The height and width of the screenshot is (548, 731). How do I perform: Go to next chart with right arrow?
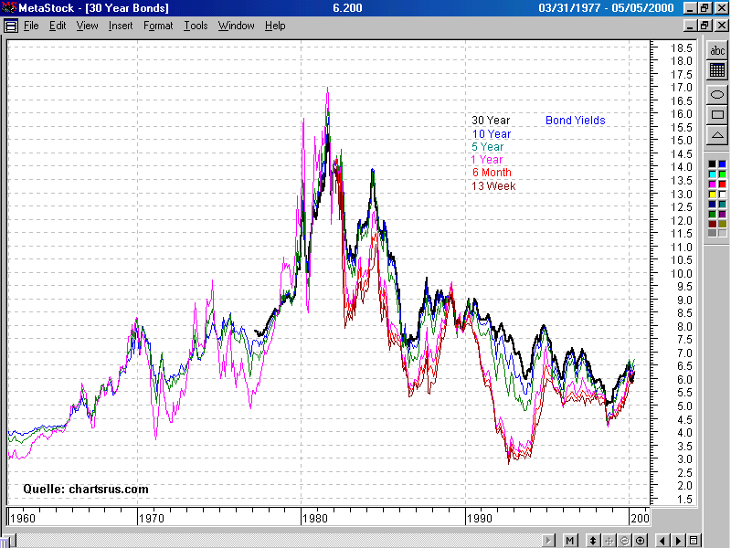pyautogui.click(x=678, y=541)
